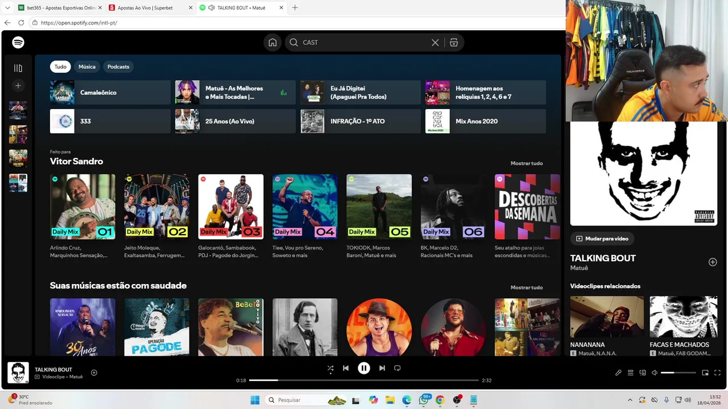Open Daily Mix 06 cover
The image size is (728, 409).
pyautogui.click(x=453, y=207)
